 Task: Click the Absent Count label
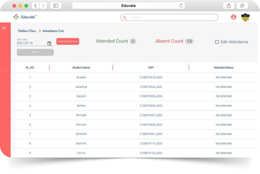(x=169, y=41)
